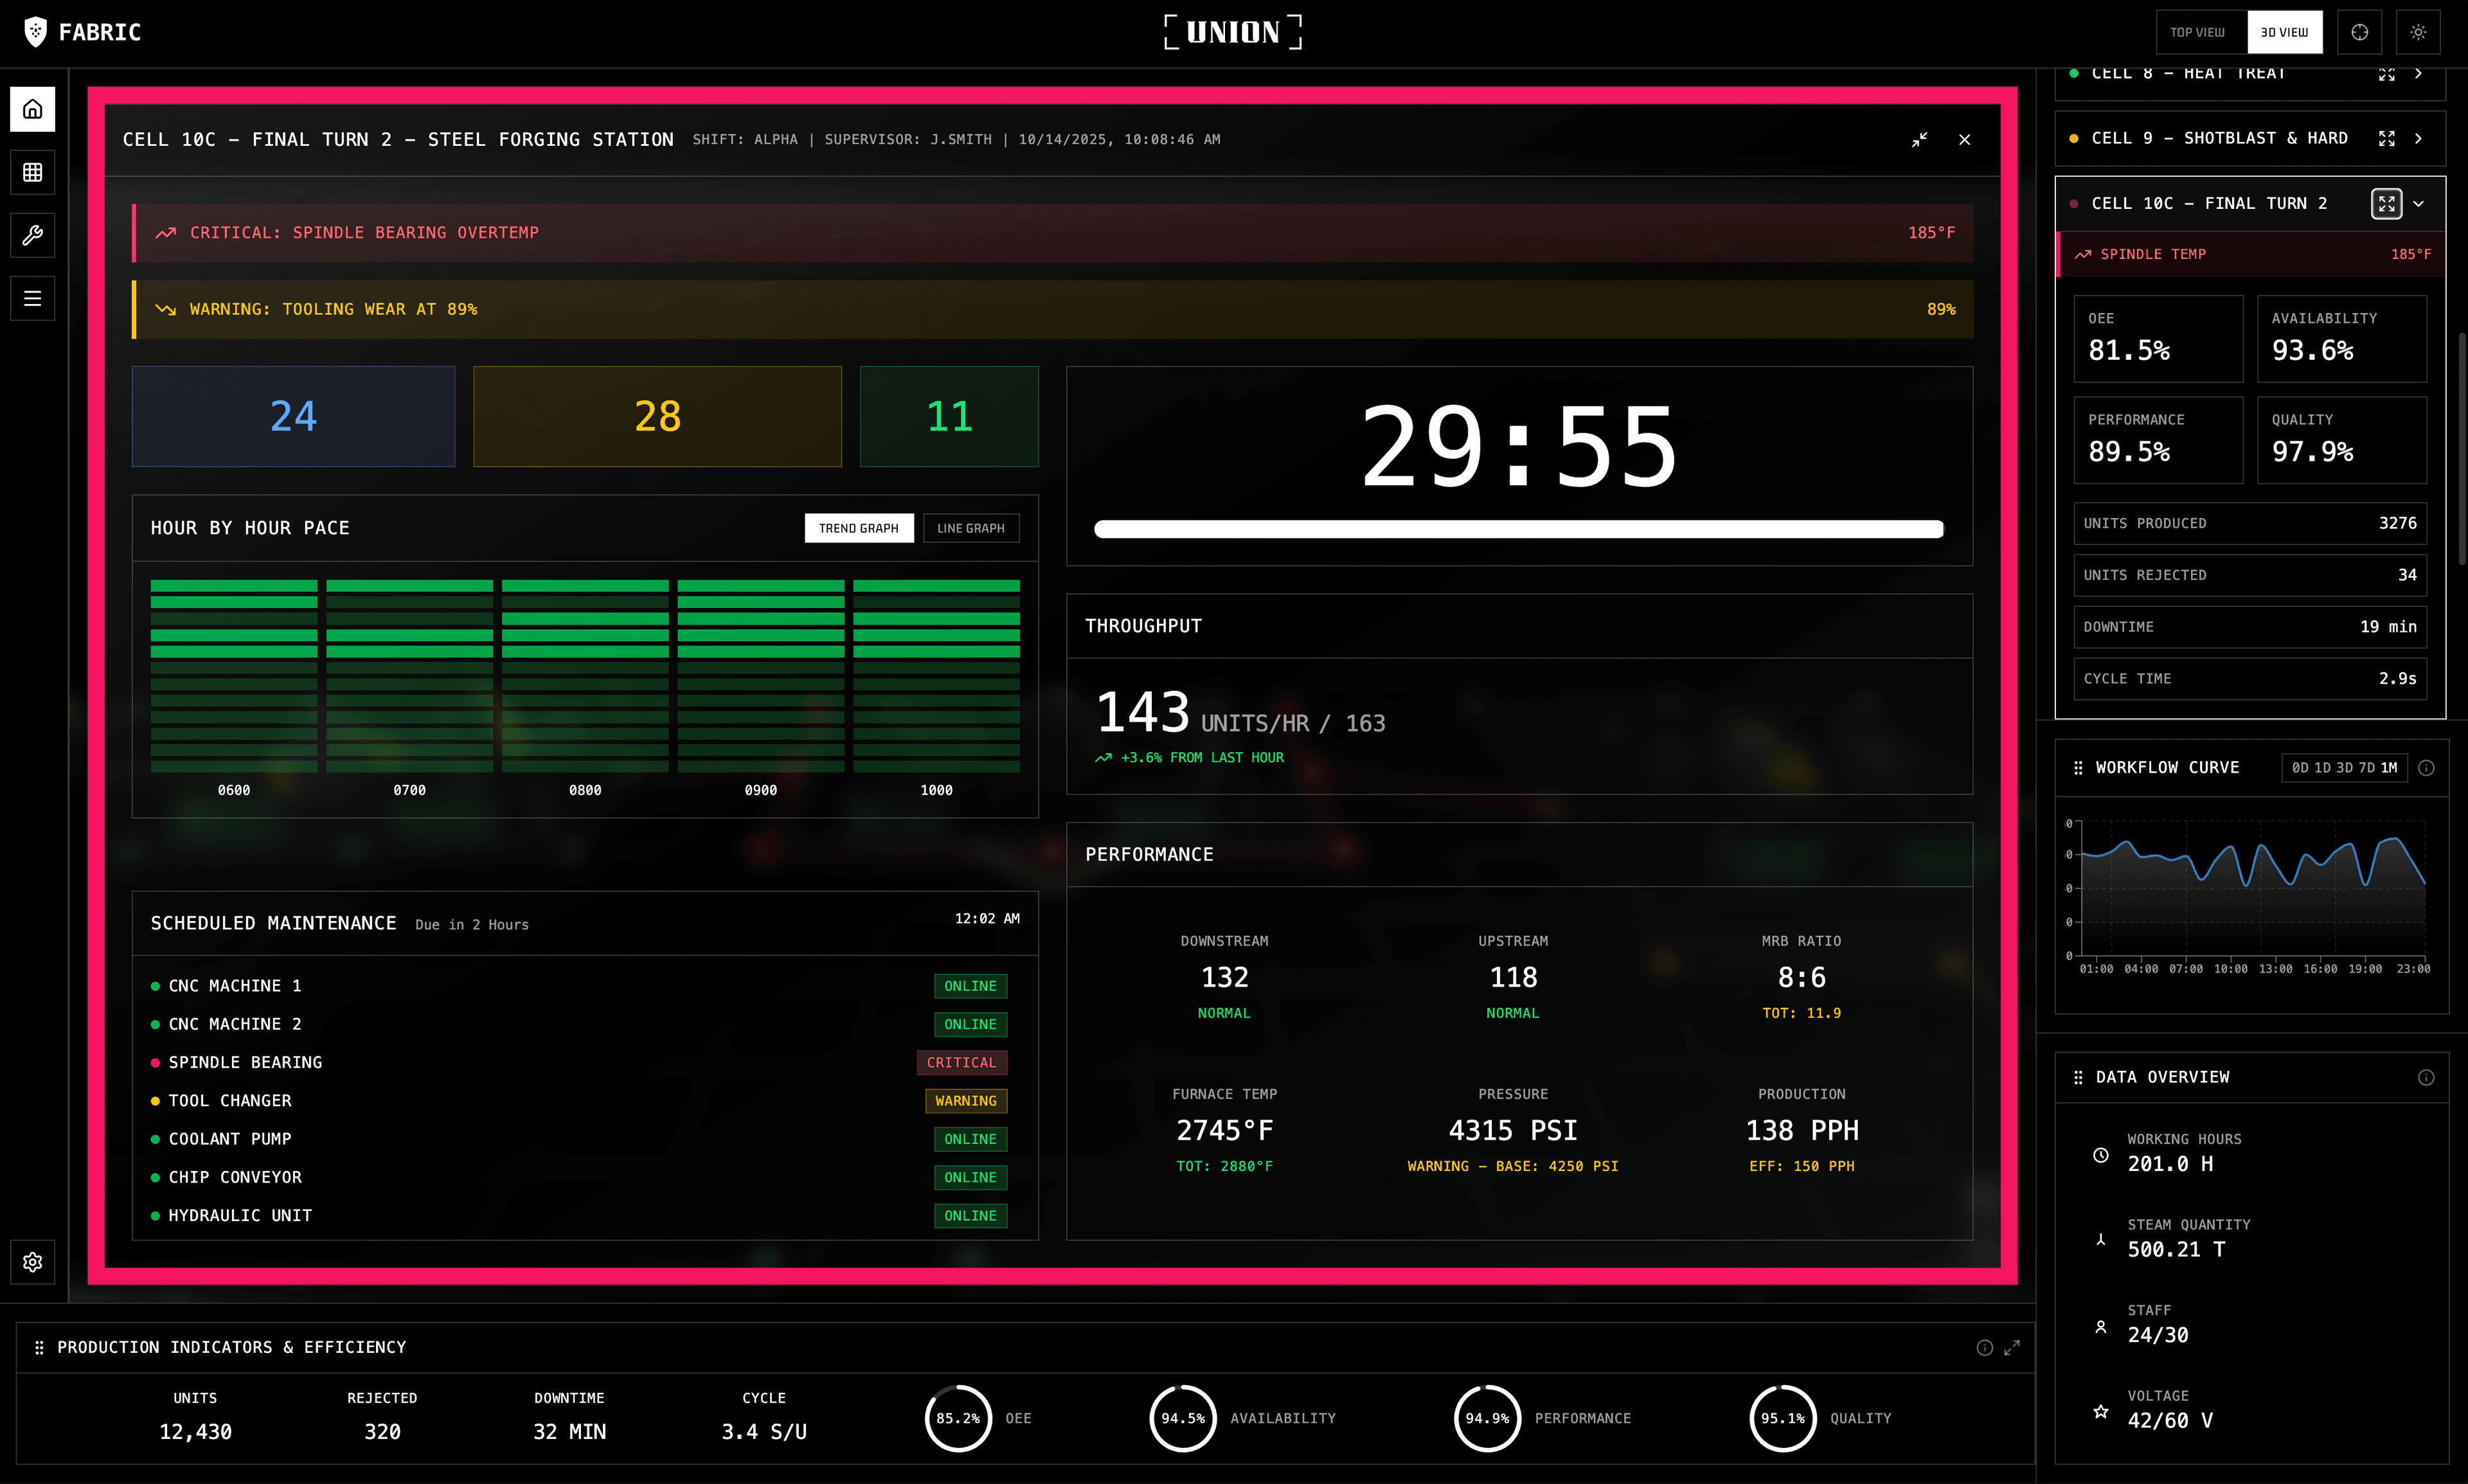Switch to TOP VIEW mode

(x=2199, y=31)
